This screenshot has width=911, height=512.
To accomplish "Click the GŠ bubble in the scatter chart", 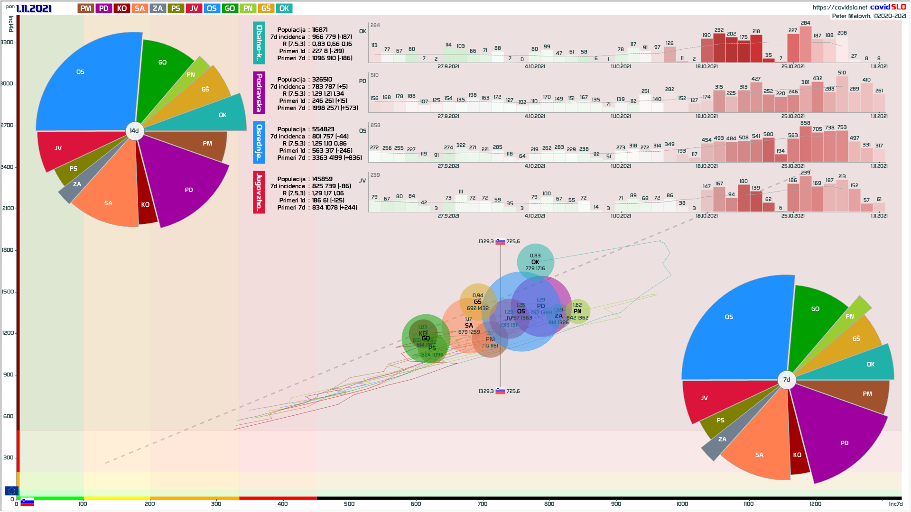I will (x=477, y=302).
